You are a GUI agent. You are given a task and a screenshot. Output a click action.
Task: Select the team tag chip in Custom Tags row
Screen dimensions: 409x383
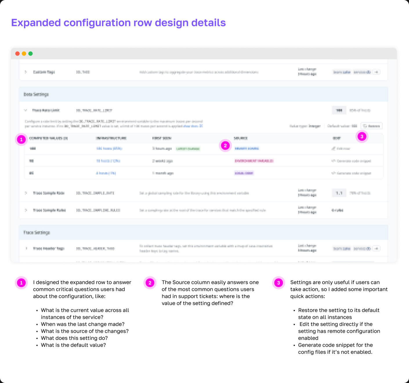point(342,72)
